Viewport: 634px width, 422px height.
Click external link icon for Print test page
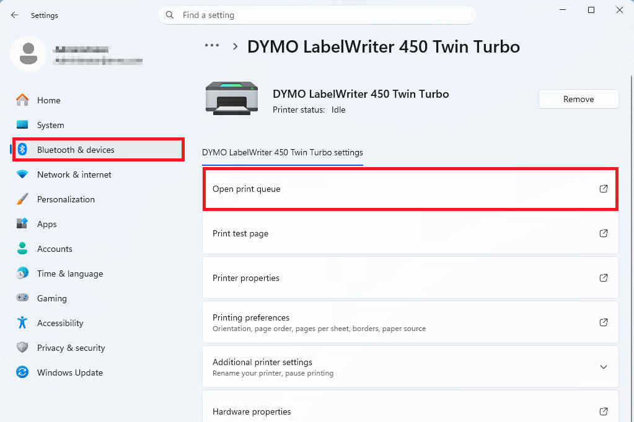(603, 233)
